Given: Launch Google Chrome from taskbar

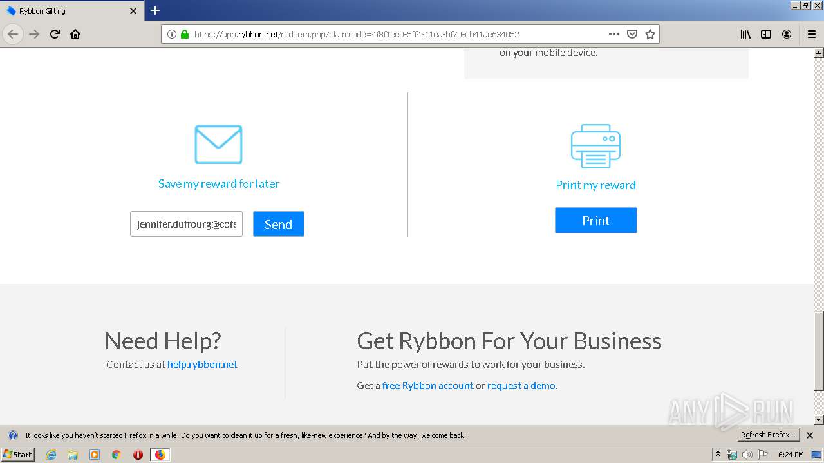Looking at the screenshot, I should click(x=117, y=455).
